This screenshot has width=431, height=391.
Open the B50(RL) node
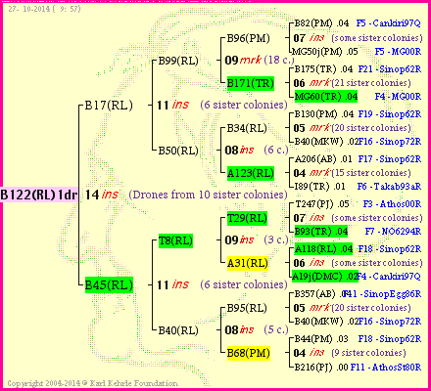178,151
